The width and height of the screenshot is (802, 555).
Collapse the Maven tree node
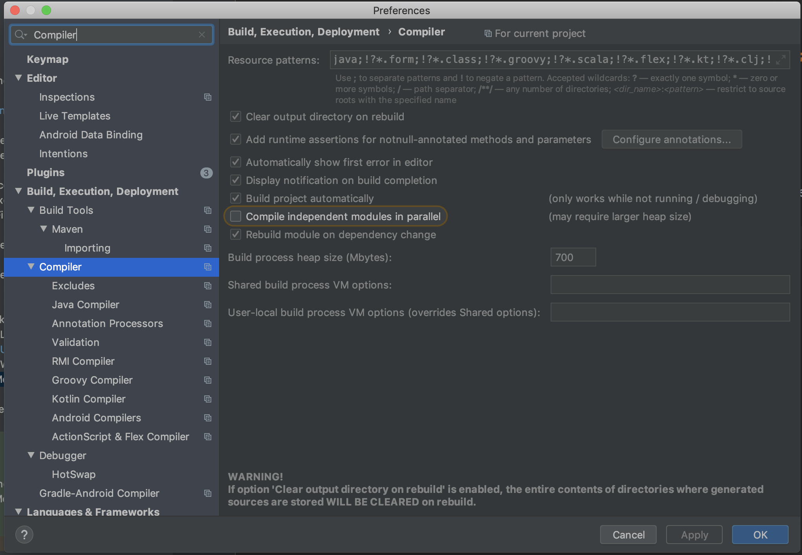(x=44, y=229)
